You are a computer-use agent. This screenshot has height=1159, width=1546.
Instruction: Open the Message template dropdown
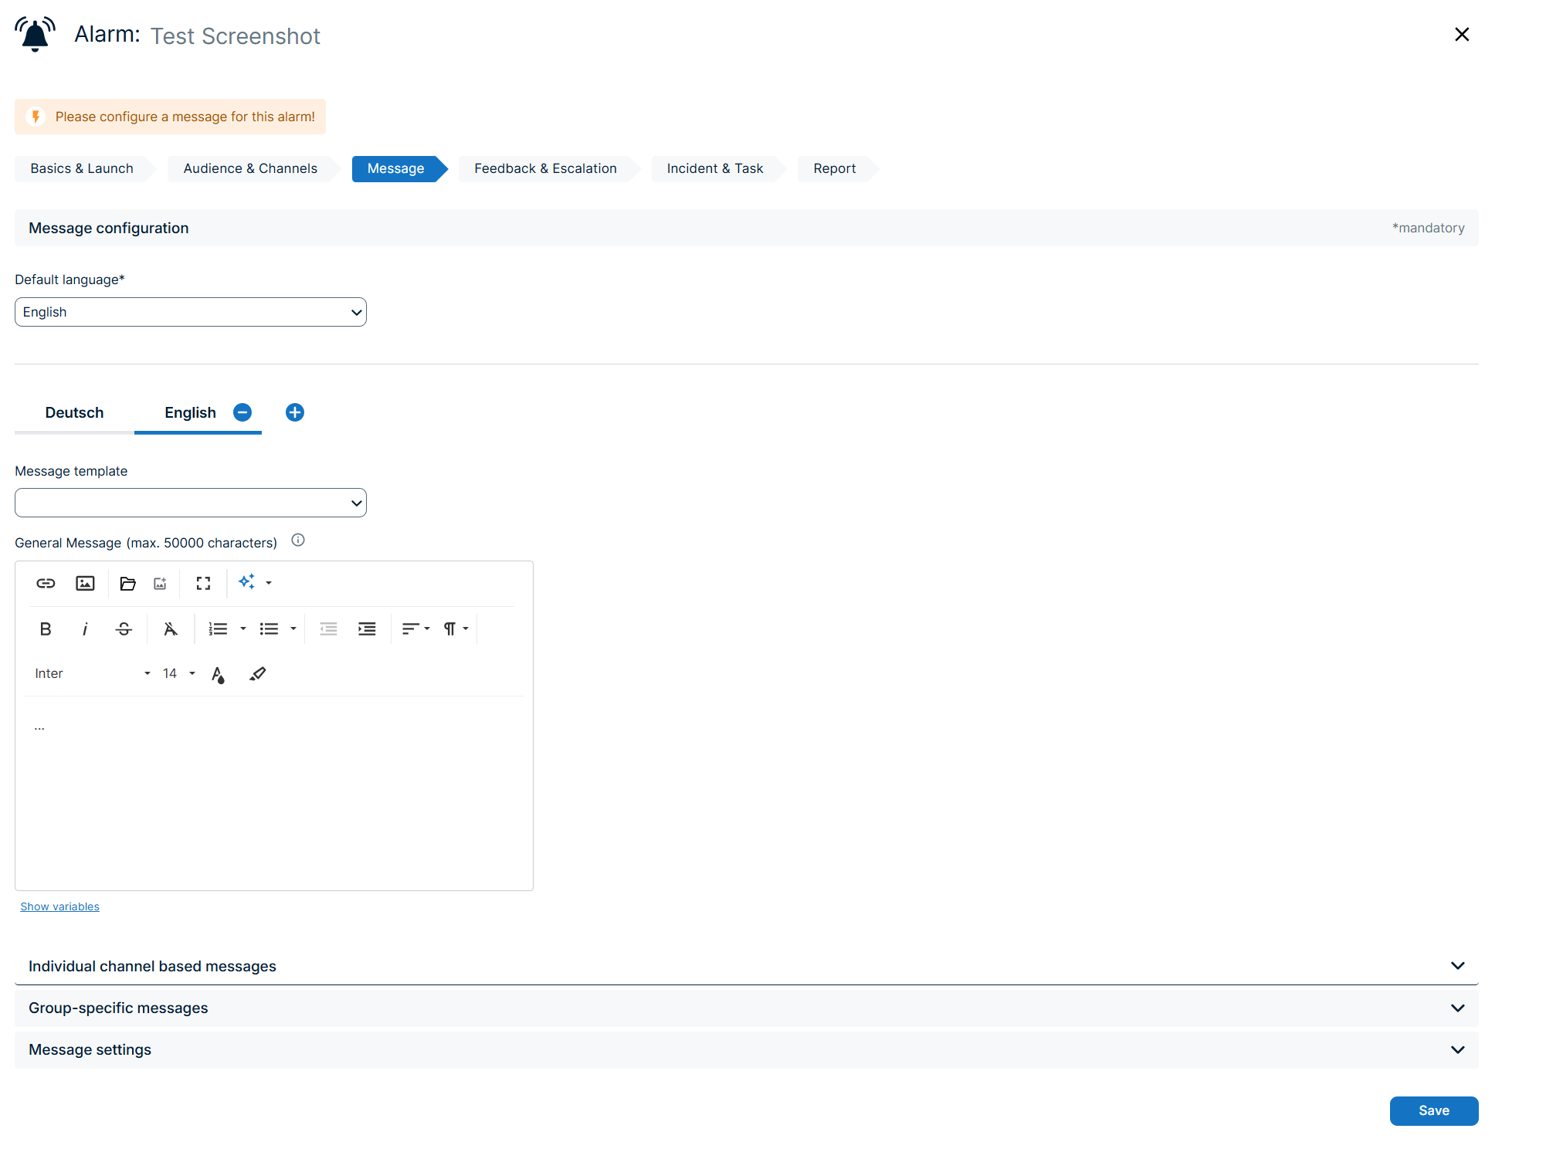click(190, 503)
